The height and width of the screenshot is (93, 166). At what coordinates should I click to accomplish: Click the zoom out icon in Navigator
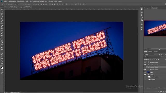150,49
